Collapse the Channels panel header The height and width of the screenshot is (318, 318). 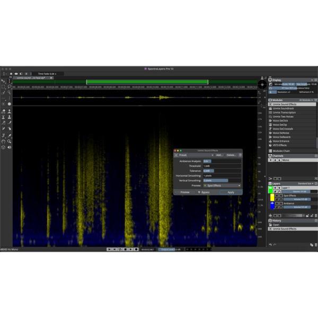[293, 156]
